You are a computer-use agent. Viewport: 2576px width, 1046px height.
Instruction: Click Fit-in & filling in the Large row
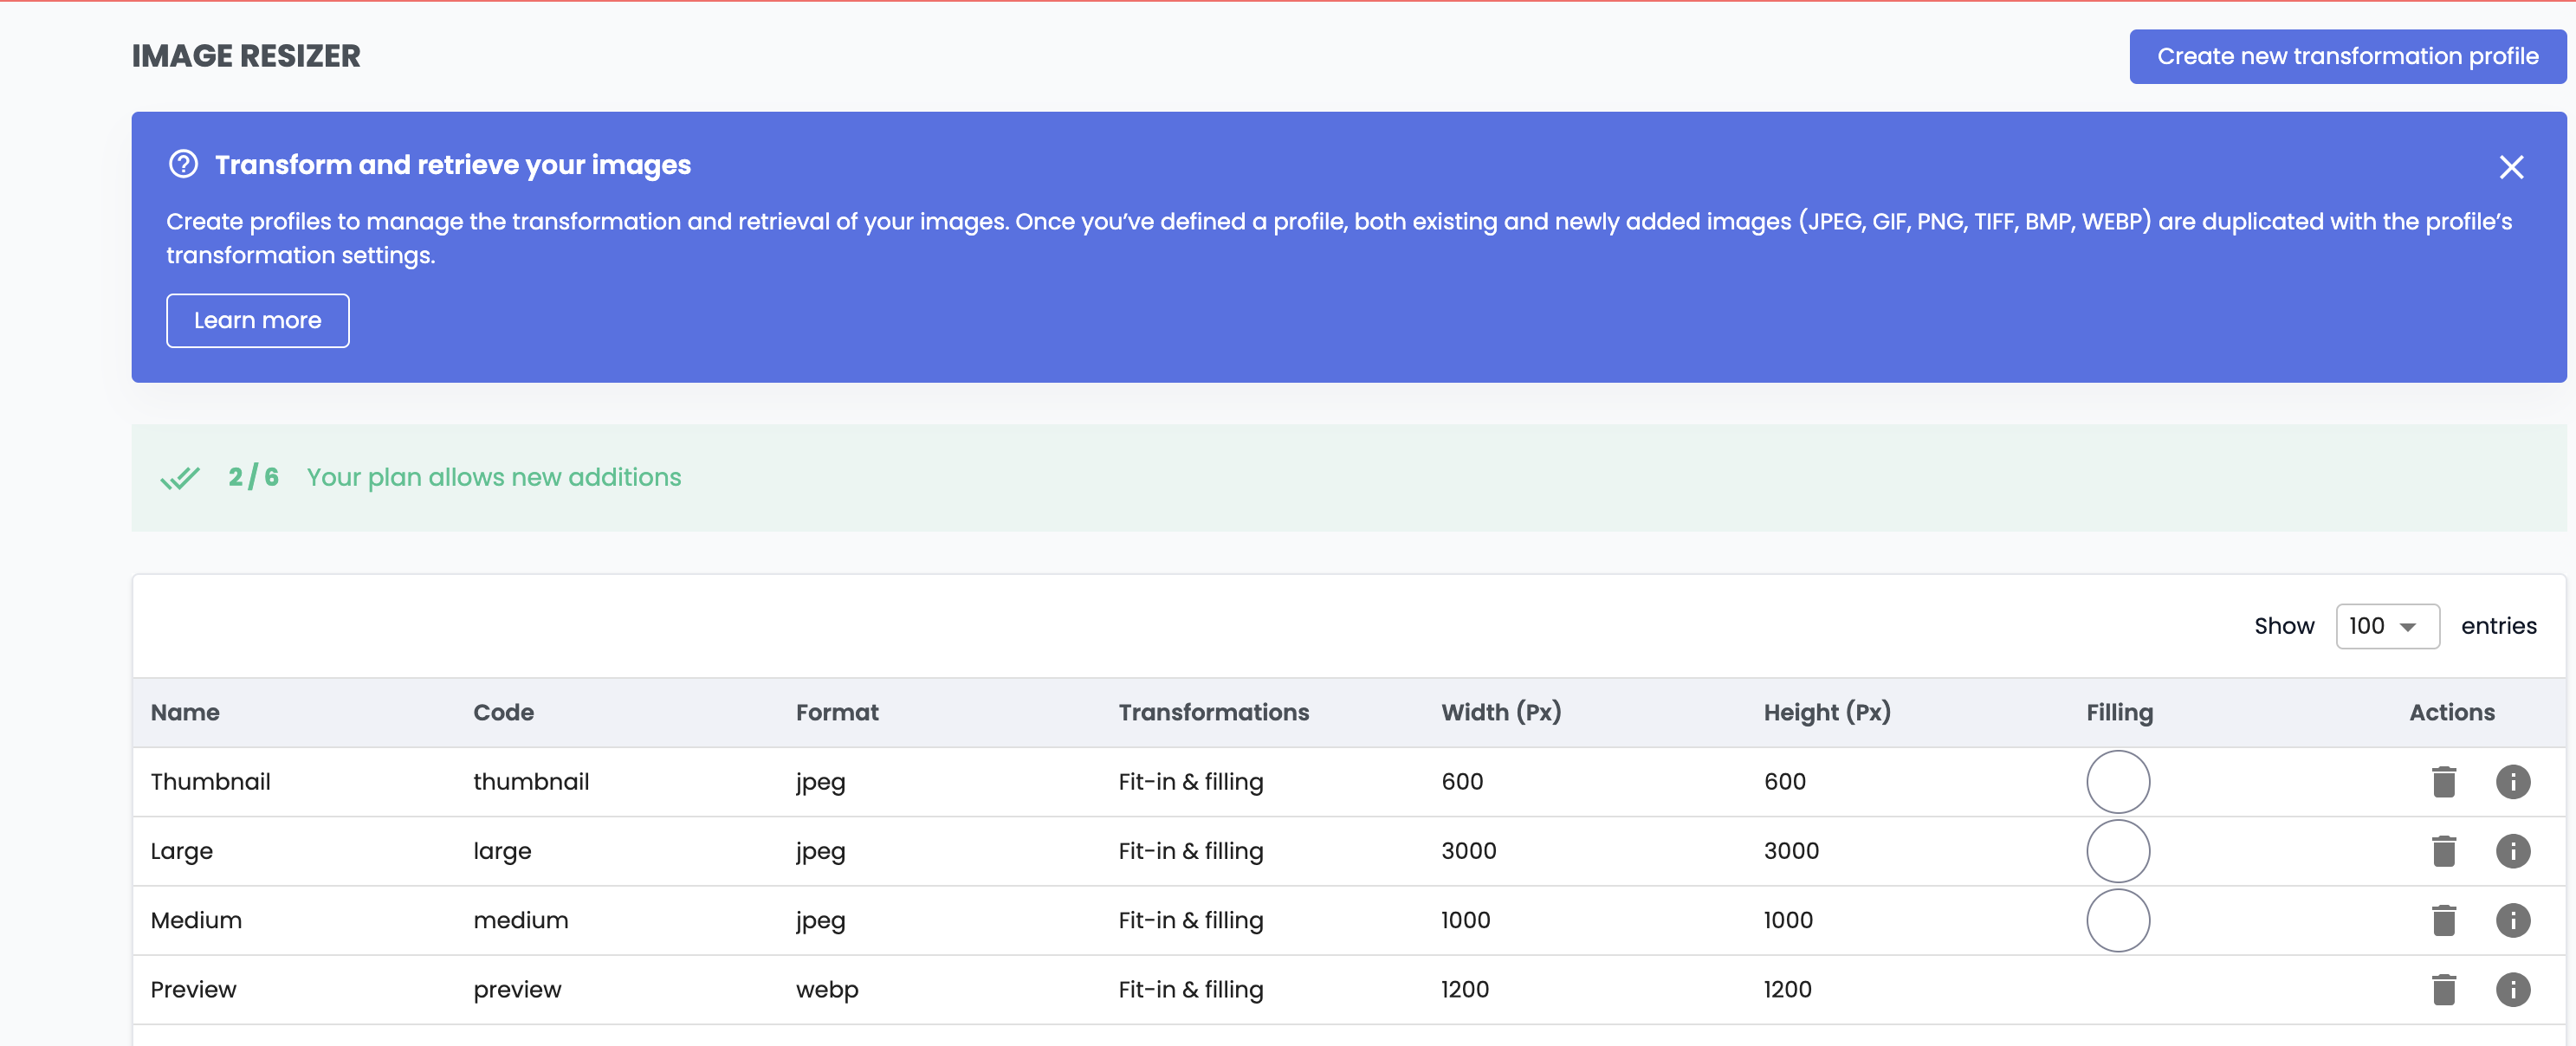(x=1190, y=850)
